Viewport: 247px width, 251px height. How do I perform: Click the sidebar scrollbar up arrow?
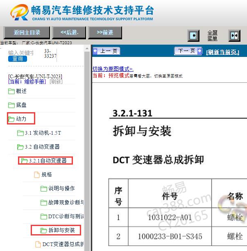(87, 48)
